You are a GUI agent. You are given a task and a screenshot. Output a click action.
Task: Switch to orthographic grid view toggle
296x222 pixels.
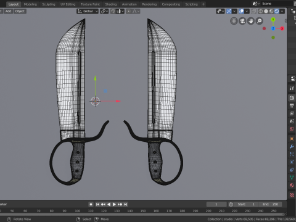tap(234, 21)
